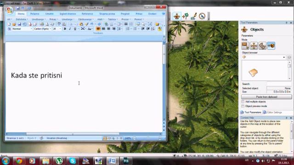The width and height of the screenshot is (294, 165).
Task: Open the Skupna pisma ribbon tab
Action: pos(107,14)
